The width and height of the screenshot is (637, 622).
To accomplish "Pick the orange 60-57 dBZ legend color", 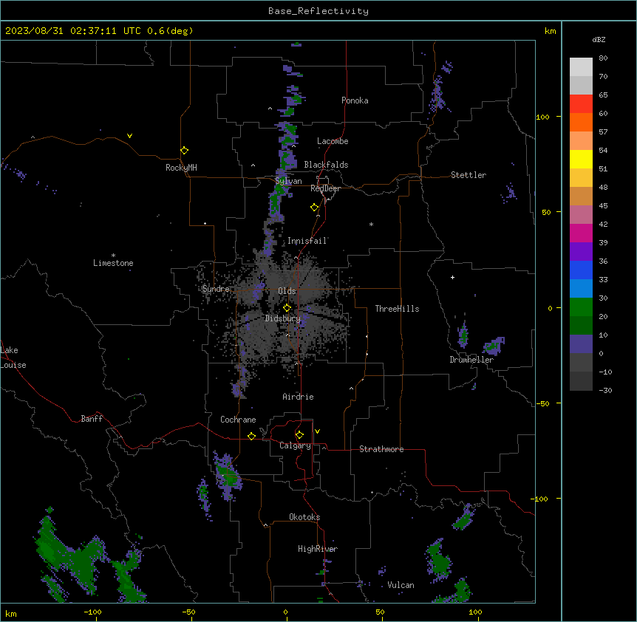I will pos(581,122).
